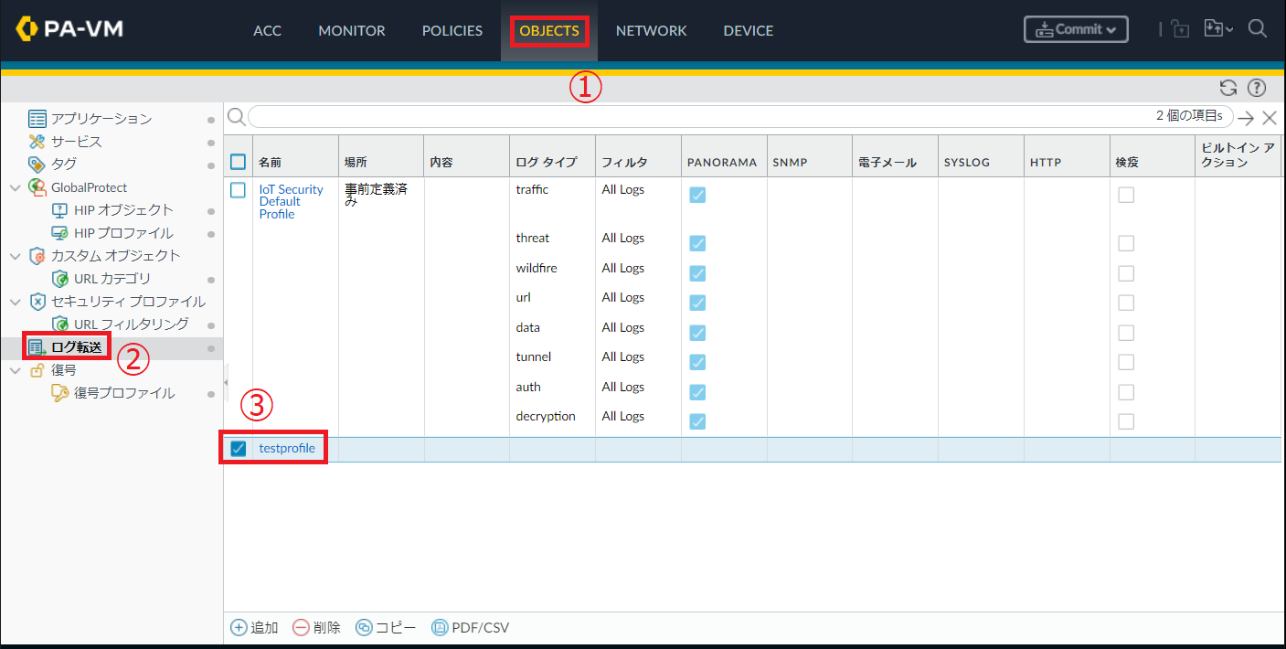Collapse the セキュリティ プロファイル tree node

tap(15, 302)
